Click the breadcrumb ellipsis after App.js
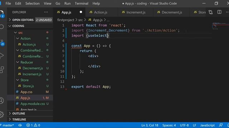Viewport: 229px width, 128px height. (x=108, y=20)
